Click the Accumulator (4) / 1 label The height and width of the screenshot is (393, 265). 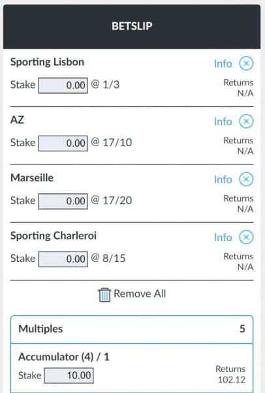[64, 357]
